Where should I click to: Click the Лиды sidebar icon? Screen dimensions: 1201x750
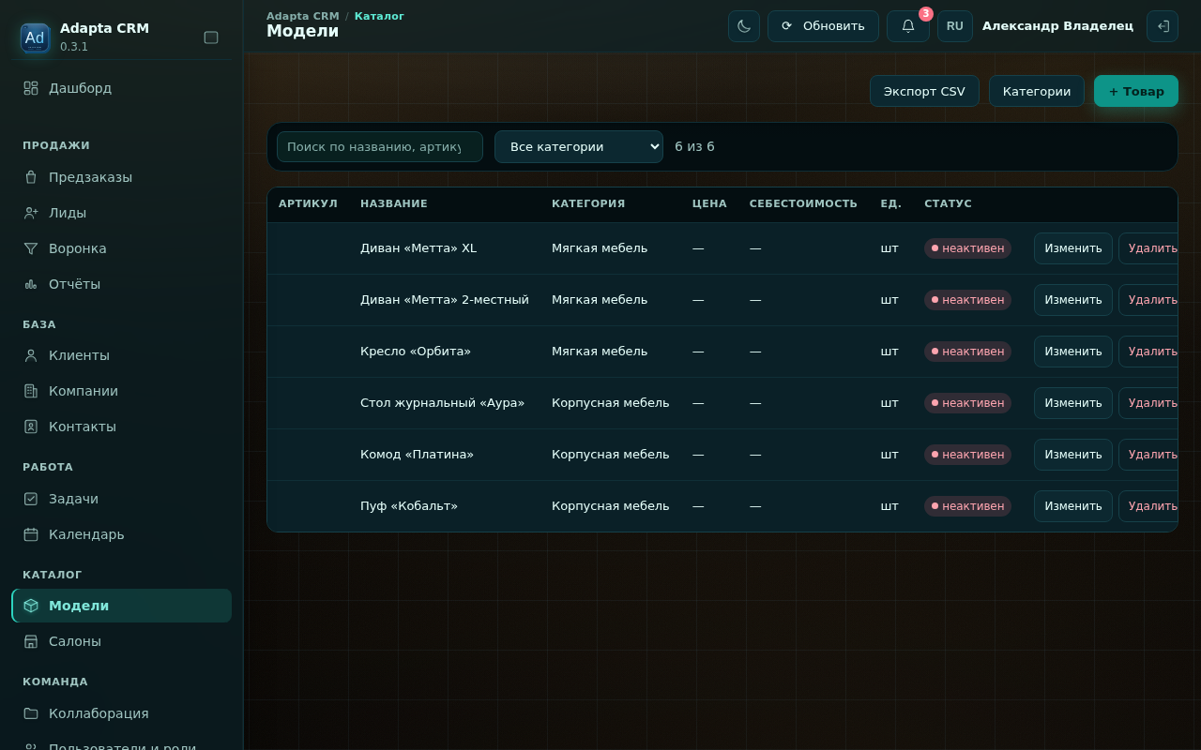pyautogui.click(x=31, y=213)
